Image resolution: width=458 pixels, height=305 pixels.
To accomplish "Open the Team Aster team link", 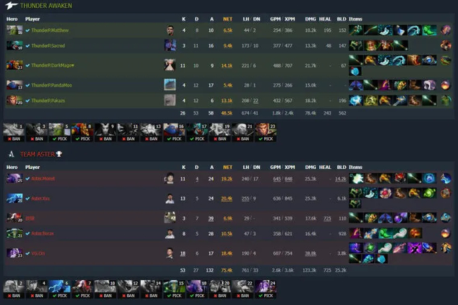I will coord(37,154).
